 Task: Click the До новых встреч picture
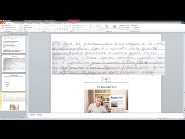[x=106, y=97]
